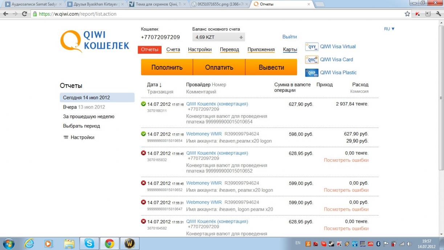Open the Перевод tab

[x=229, y=50]
